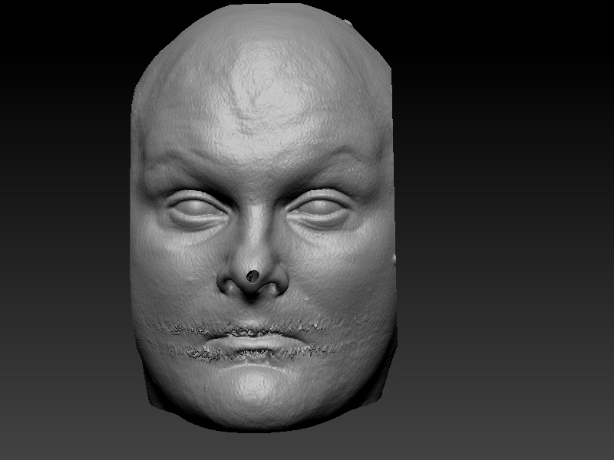Click the eyebrow ridge above the right-side eye
Screen dimensions: 614x460
pos(322,165)
